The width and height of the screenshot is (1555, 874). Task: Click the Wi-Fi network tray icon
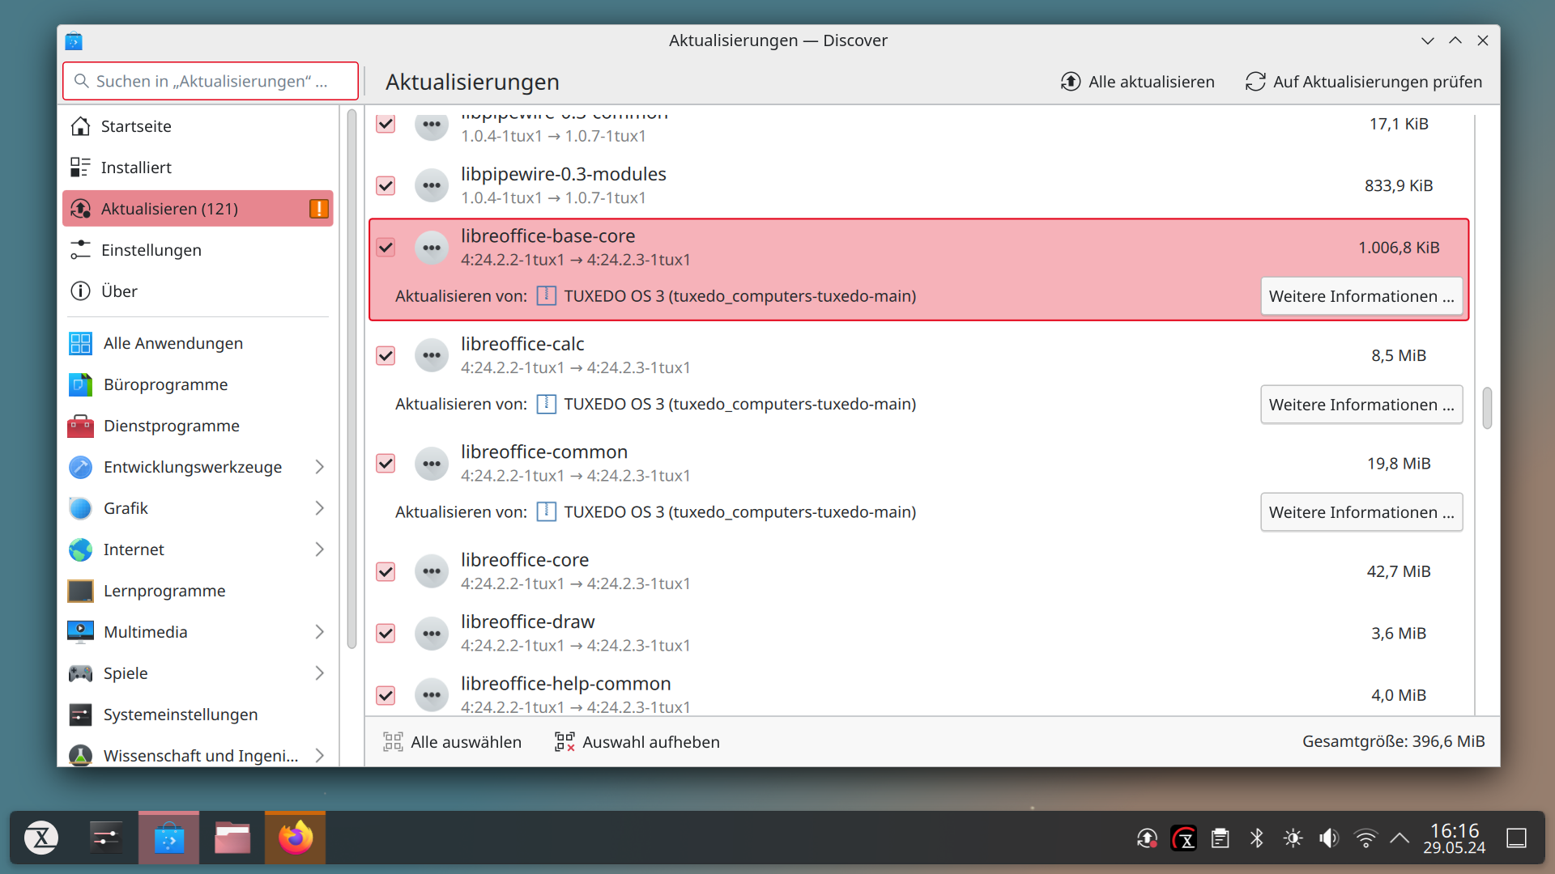[x=1365, y=838]
